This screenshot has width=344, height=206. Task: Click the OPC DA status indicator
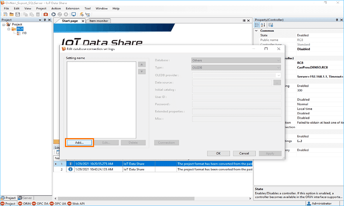click(40, 203)
